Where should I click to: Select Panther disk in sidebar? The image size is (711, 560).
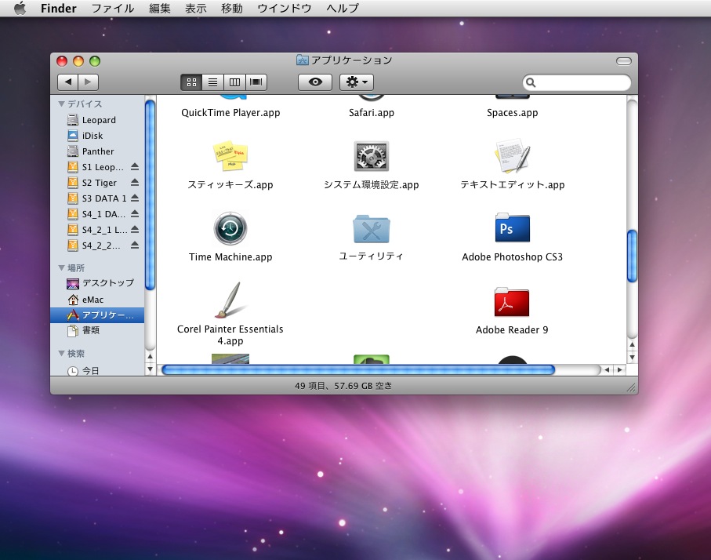[97, 151]
